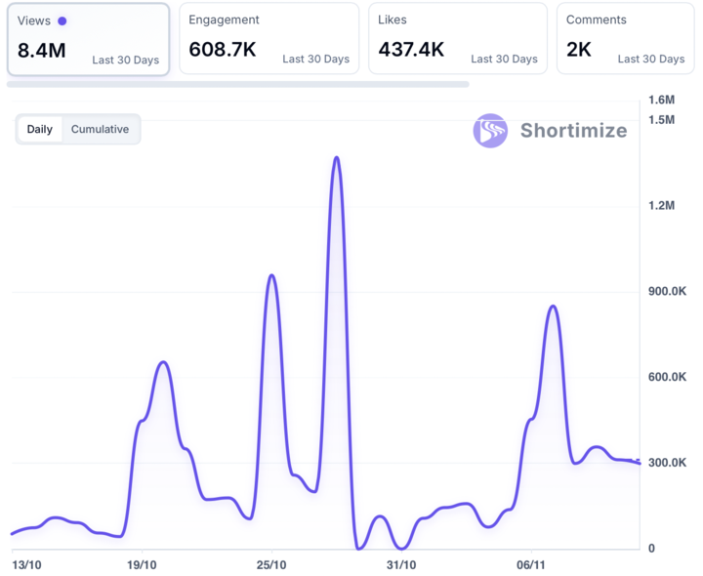Switch to the Comments metric card
This screenshot has height=576, width=703.
(x=625, y=39)
